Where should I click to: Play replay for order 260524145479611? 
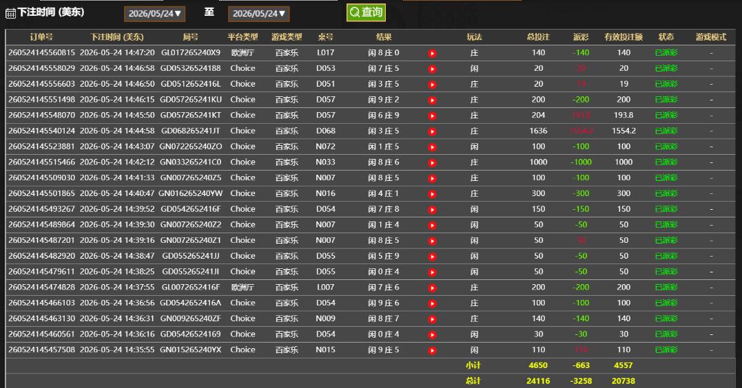click(432, 272)
